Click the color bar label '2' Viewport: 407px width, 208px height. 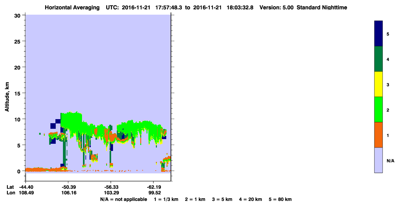pyautogui.click(x=388, y=110)
